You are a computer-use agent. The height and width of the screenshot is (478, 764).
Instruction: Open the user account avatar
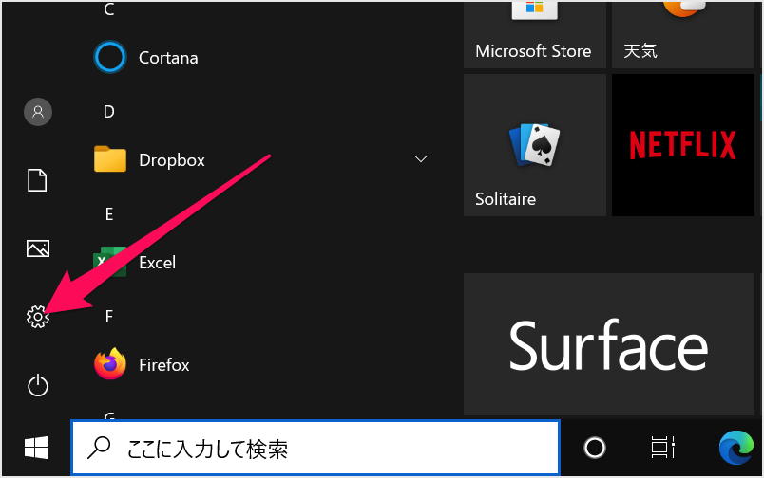pos(37,112)
